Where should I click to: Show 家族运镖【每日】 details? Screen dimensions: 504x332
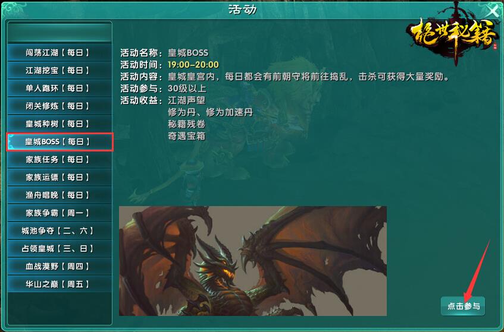click(60, 177)
